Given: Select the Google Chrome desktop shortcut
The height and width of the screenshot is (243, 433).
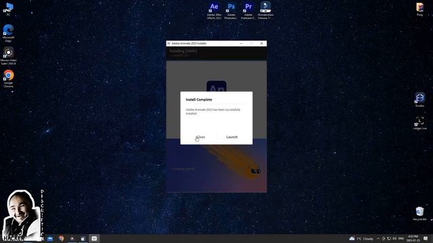Looking at the screenshot, I should click(x=8, y=79).
